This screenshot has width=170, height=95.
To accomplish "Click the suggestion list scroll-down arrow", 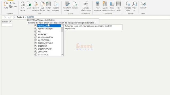I will click(62, 55).
